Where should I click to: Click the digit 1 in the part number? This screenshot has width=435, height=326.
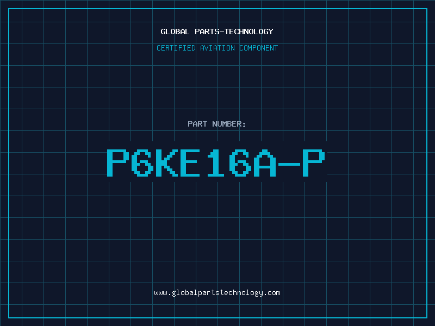coord(215,163)
